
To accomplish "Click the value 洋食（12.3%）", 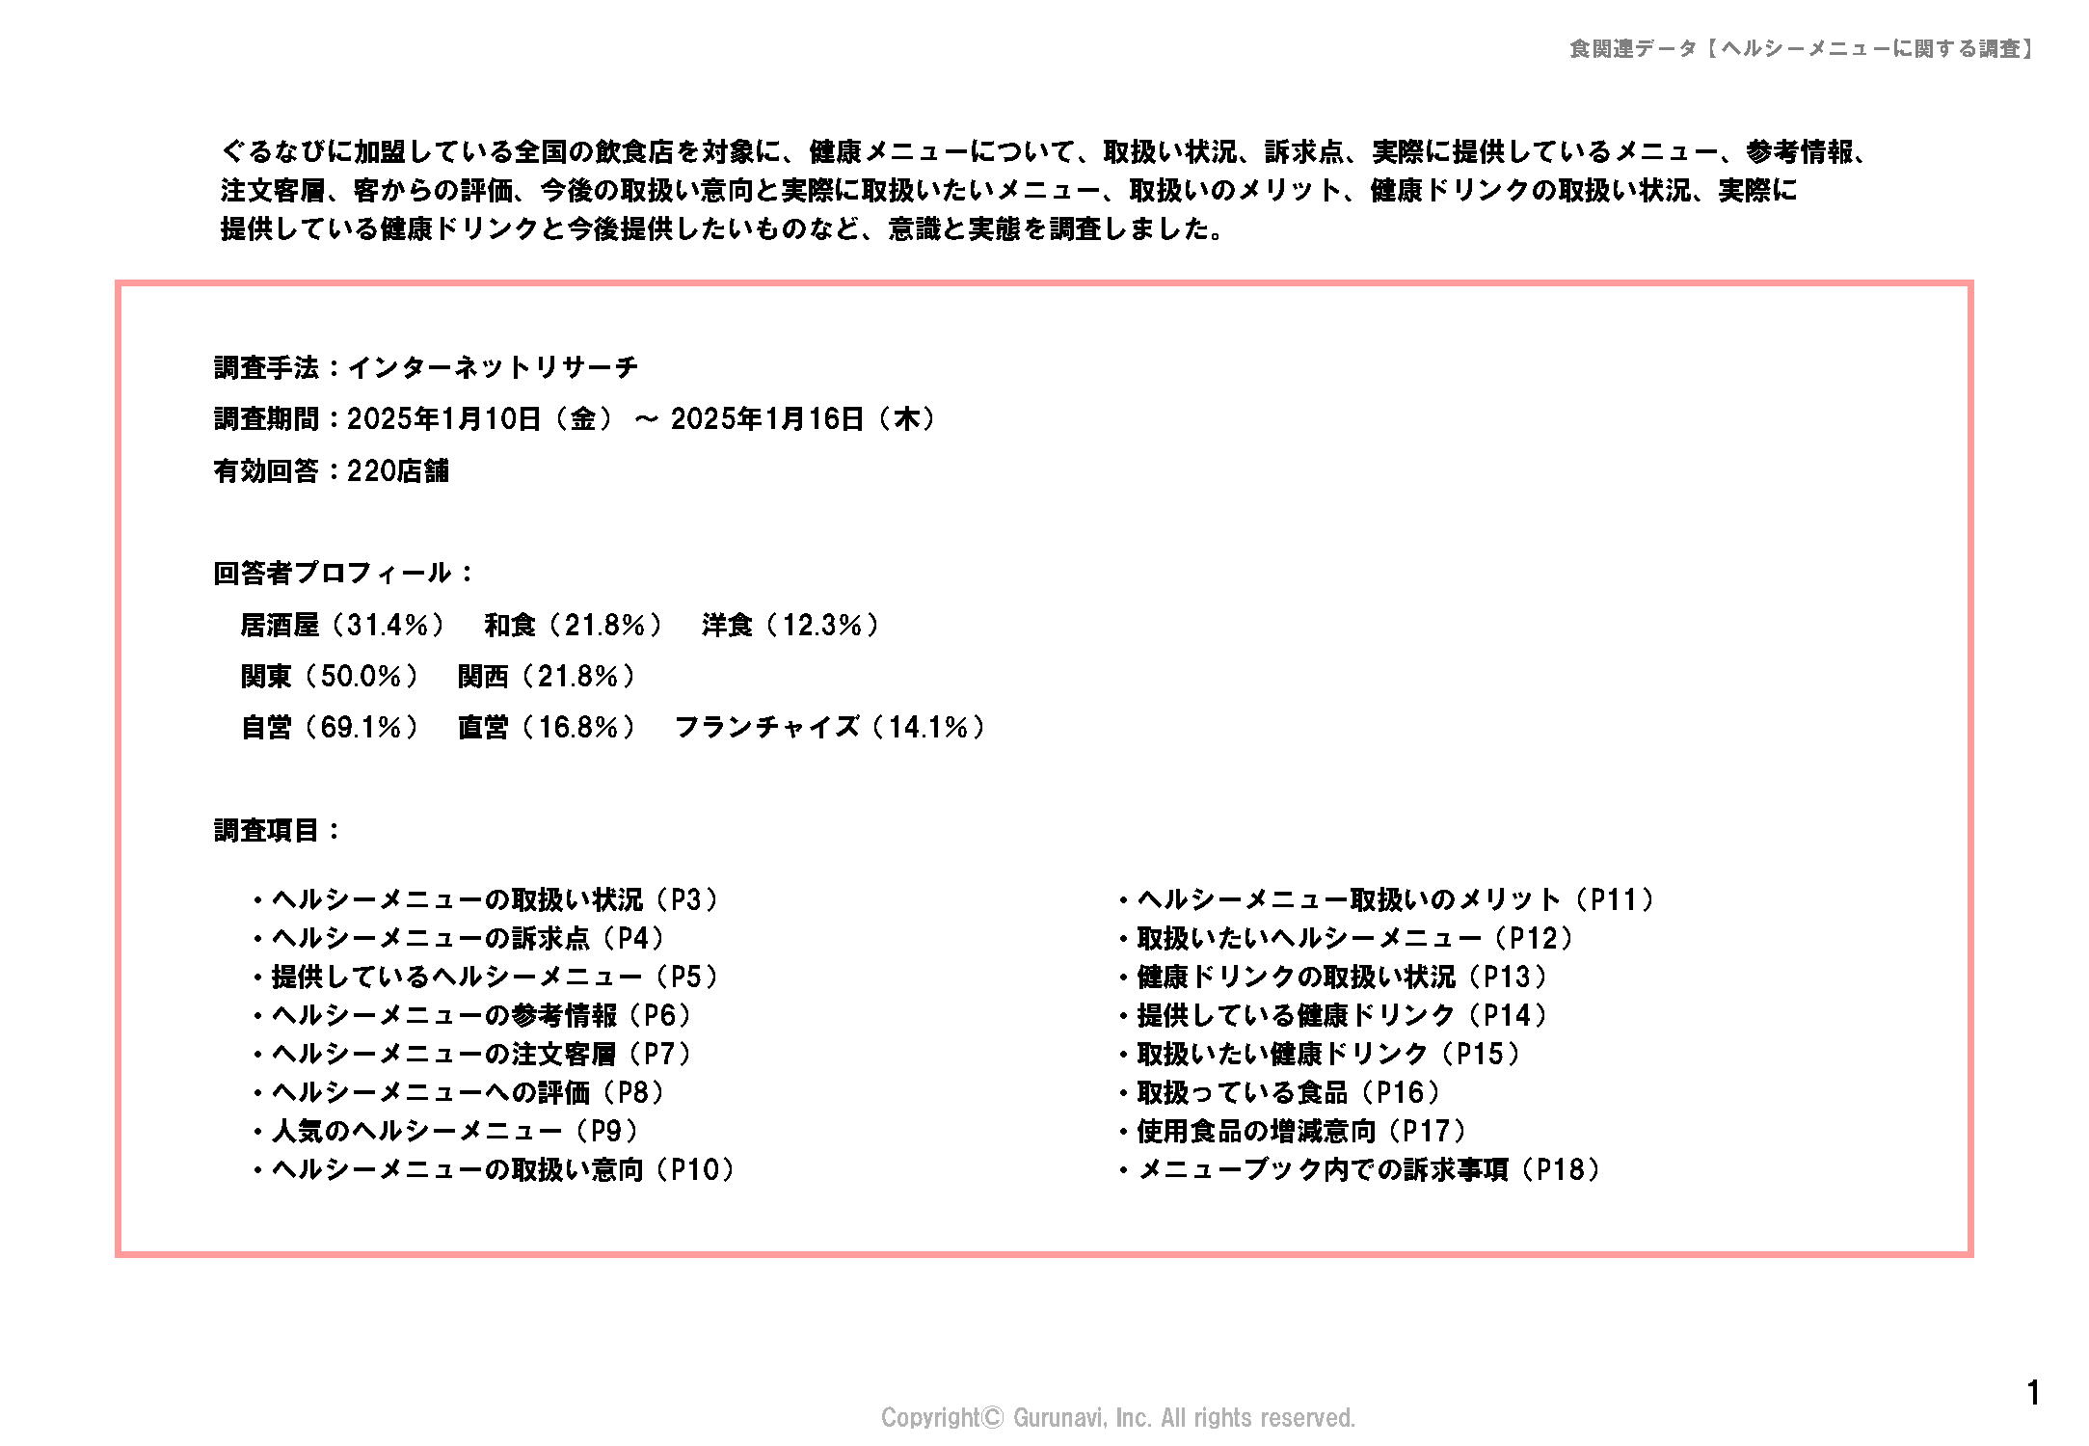I will click(x=790, y=626).
